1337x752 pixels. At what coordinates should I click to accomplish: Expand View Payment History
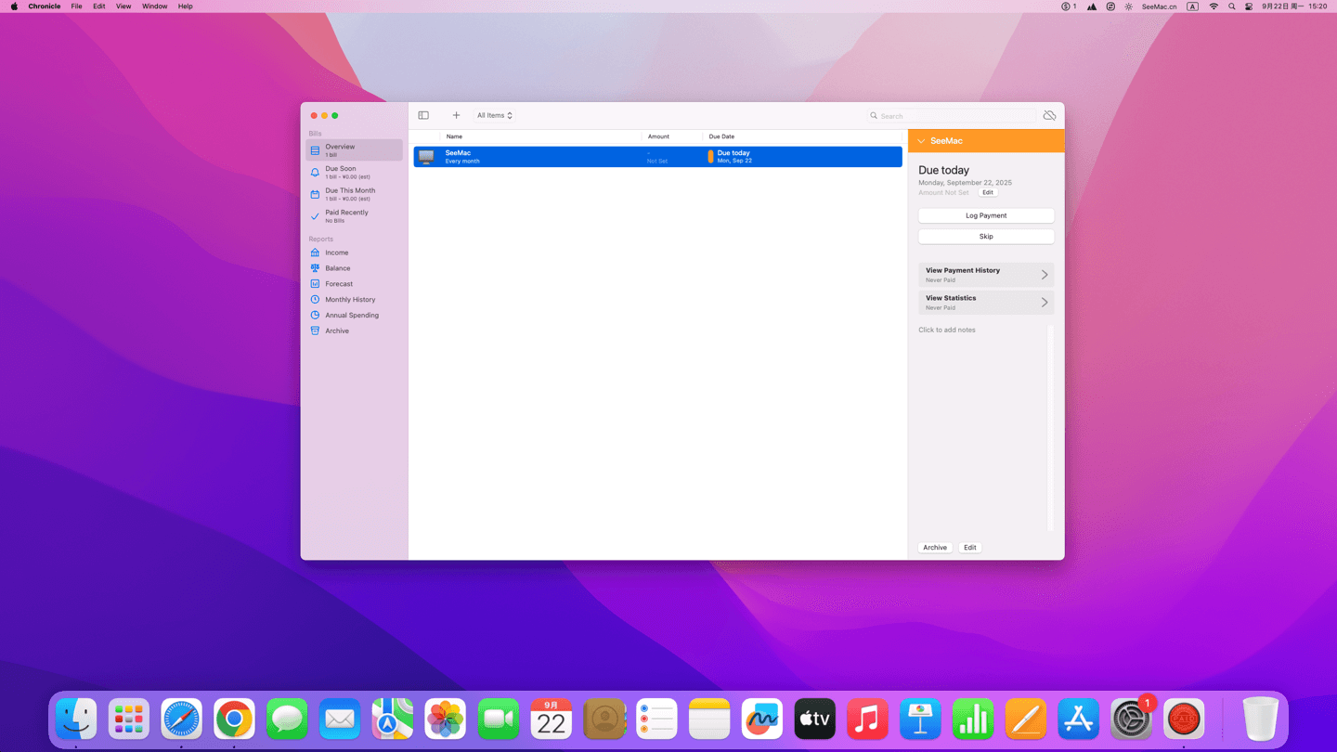(986, 275)
